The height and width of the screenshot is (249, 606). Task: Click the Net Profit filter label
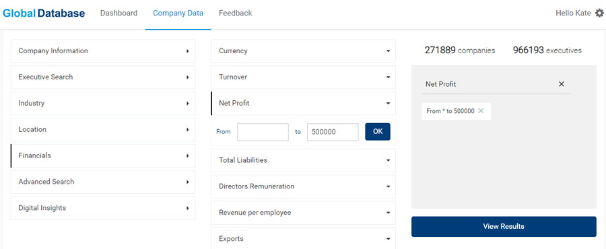(x=234, y=104)
